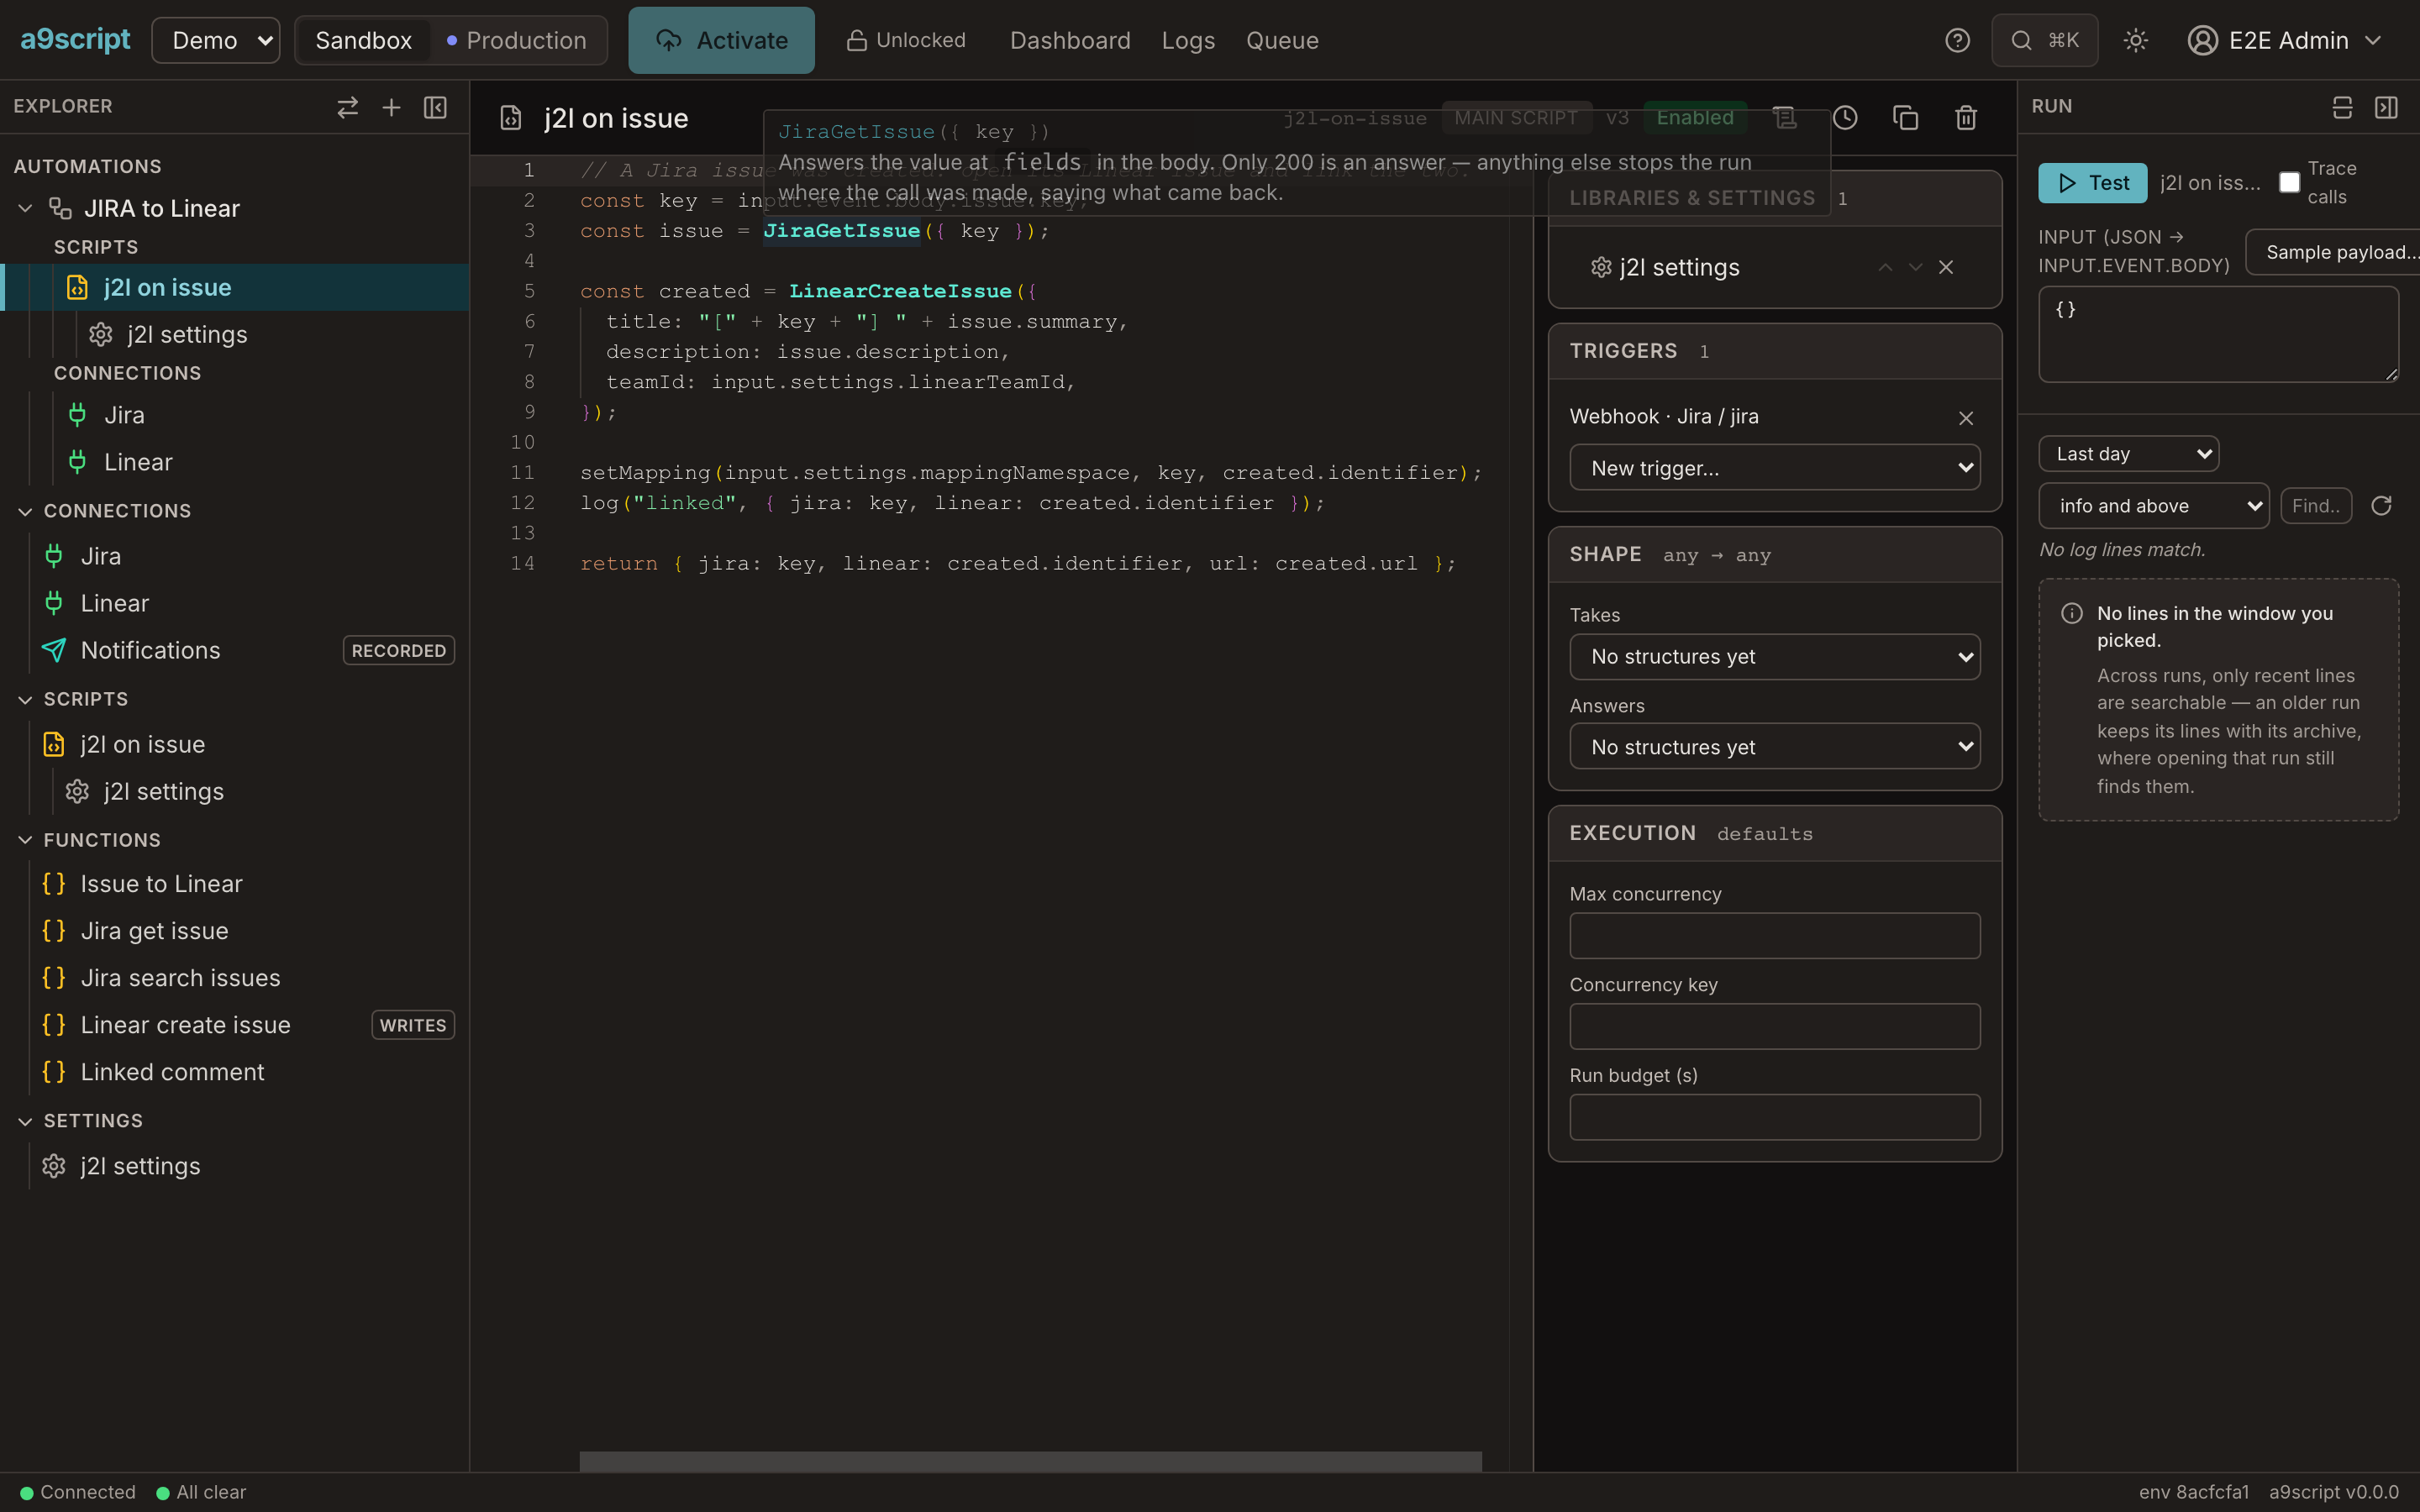Open the Dashboard page
The image size is (2420, 1512).
coord(1070,40)
